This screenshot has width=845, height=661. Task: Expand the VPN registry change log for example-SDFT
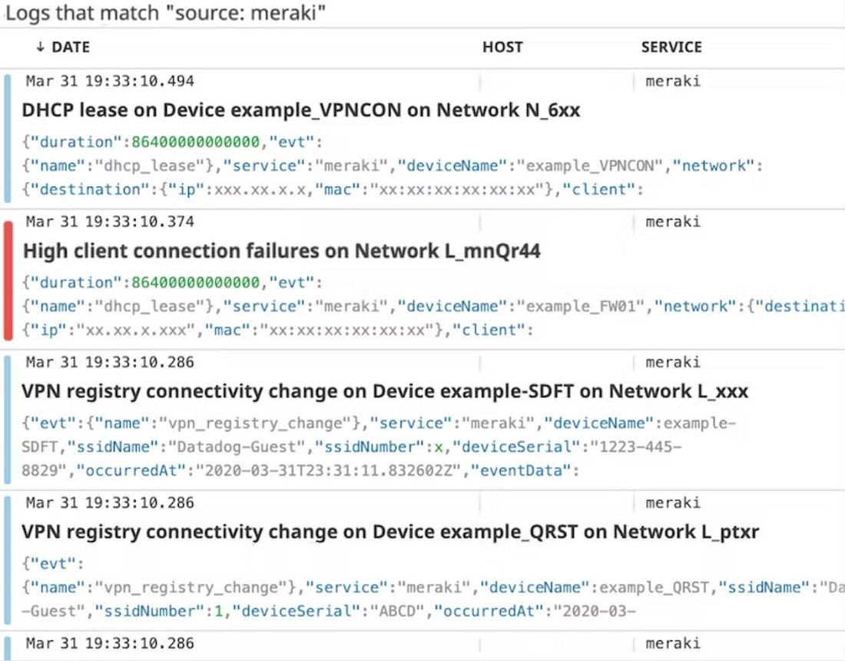tap(307, 391)
